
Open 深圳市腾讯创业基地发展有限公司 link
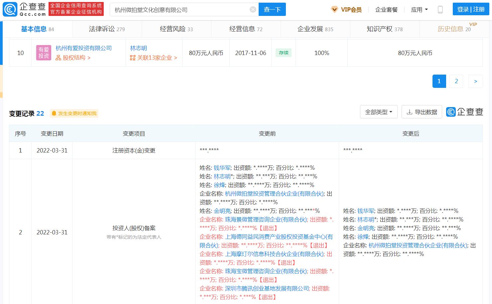(x=267, y=288)
